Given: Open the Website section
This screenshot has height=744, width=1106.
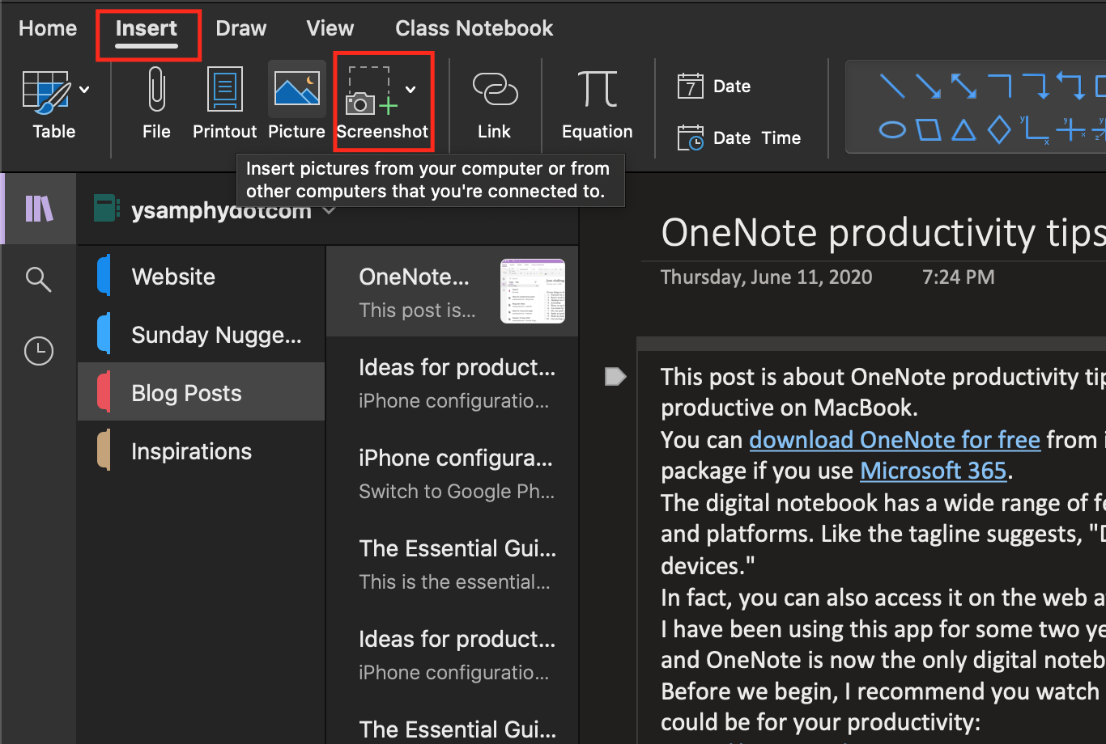Looking at the screenshot, I should tap(202, 277).
